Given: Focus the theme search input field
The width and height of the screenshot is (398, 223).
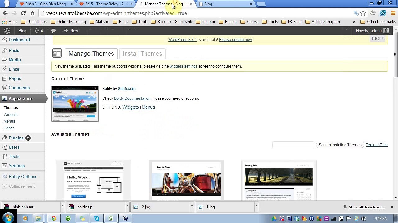Looking at the screenshot, I should [x=293, y=145].
